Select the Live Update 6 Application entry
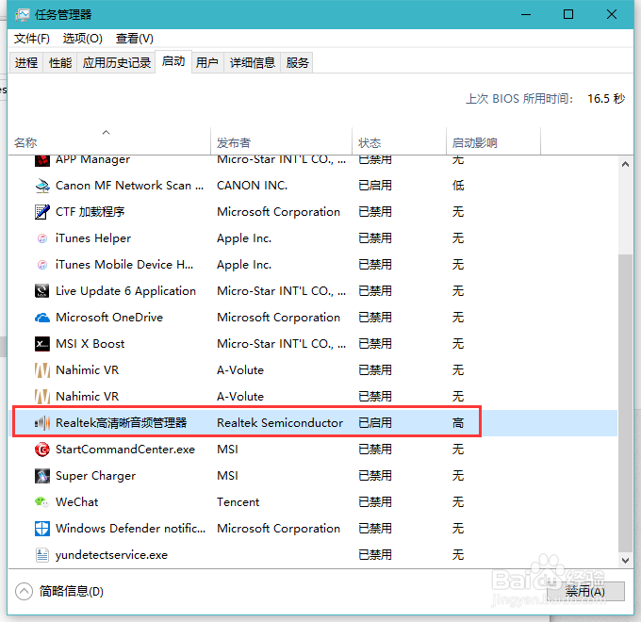641x622 pixels. tap(125, 291)
